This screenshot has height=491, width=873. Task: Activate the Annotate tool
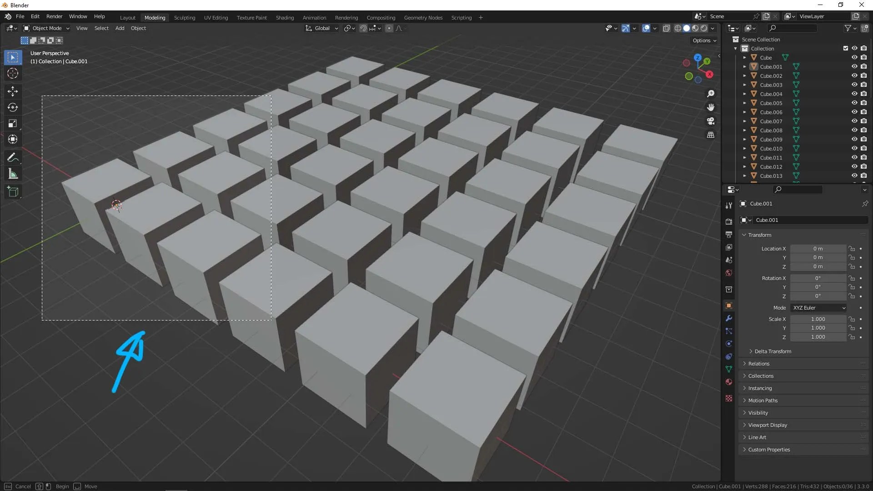tap(13, 158)
